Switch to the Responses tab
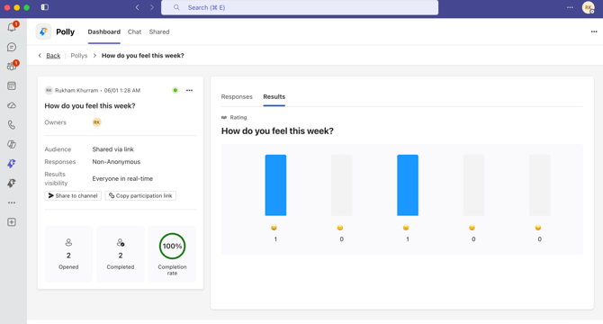The image size is (603, 324). tap(237, 97)
